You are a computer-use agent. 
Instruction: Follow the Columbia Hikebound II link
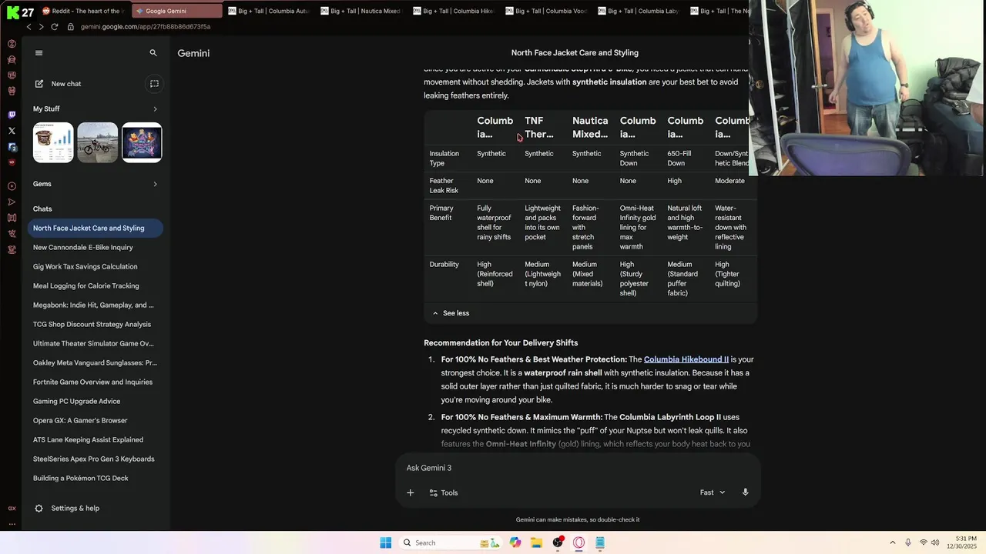[686, 359]
